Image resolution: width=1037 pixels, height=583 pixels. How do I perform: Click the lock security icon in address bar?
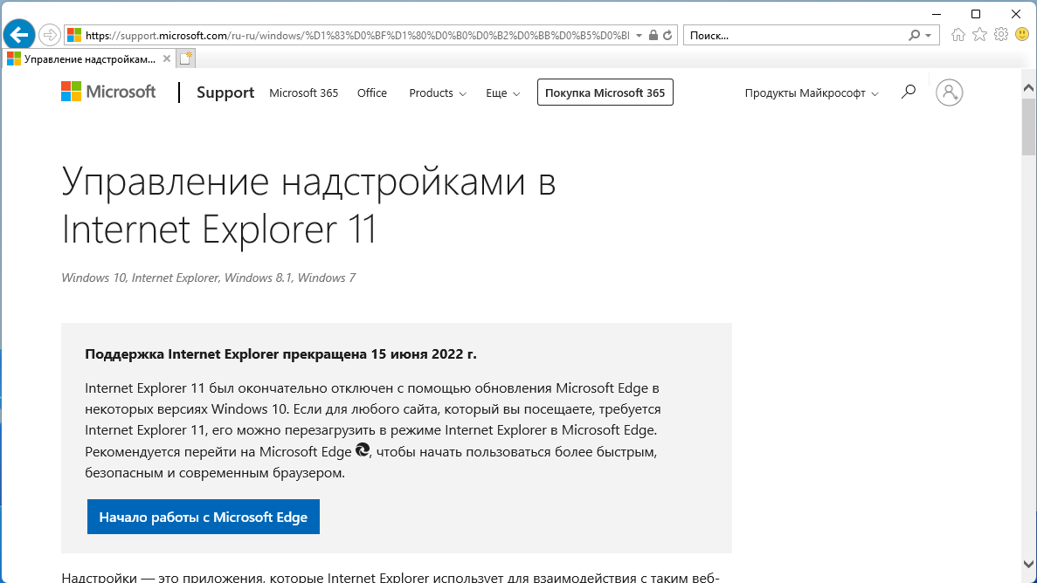tap(653, 35)
